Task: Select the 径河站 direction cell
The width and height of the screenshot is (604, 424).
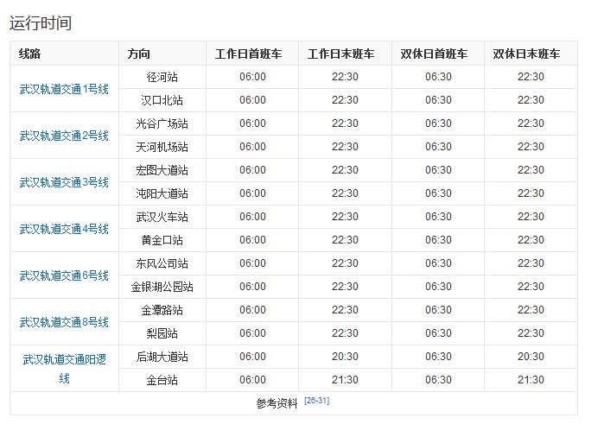Action: coord(162,77)
